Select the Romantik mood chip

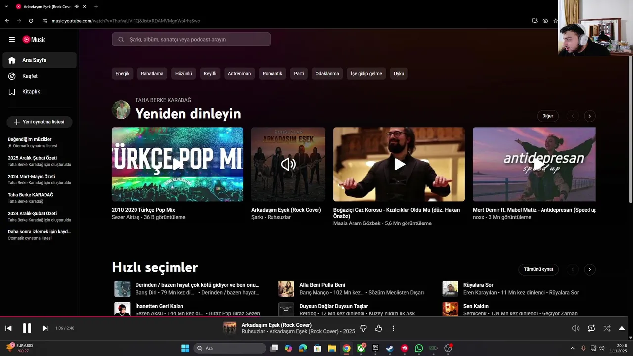pos(272,73)
